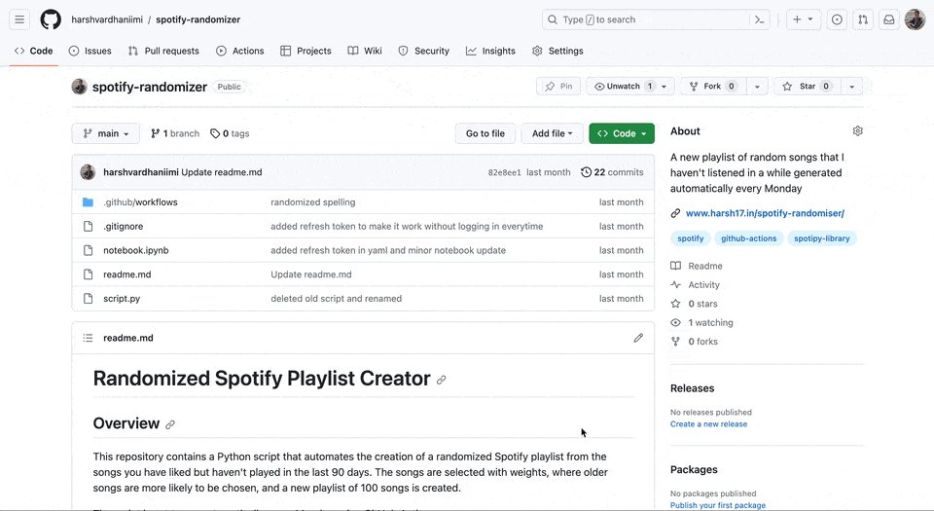Click the commit author avatar
Viewport: 934px width, 511px height.
tap(88, 172)
